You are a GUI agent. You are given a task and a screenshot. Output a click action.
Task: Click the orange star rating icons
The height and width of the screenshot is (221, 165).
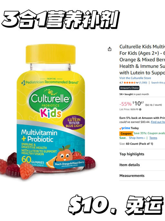[x=130, y=83]
